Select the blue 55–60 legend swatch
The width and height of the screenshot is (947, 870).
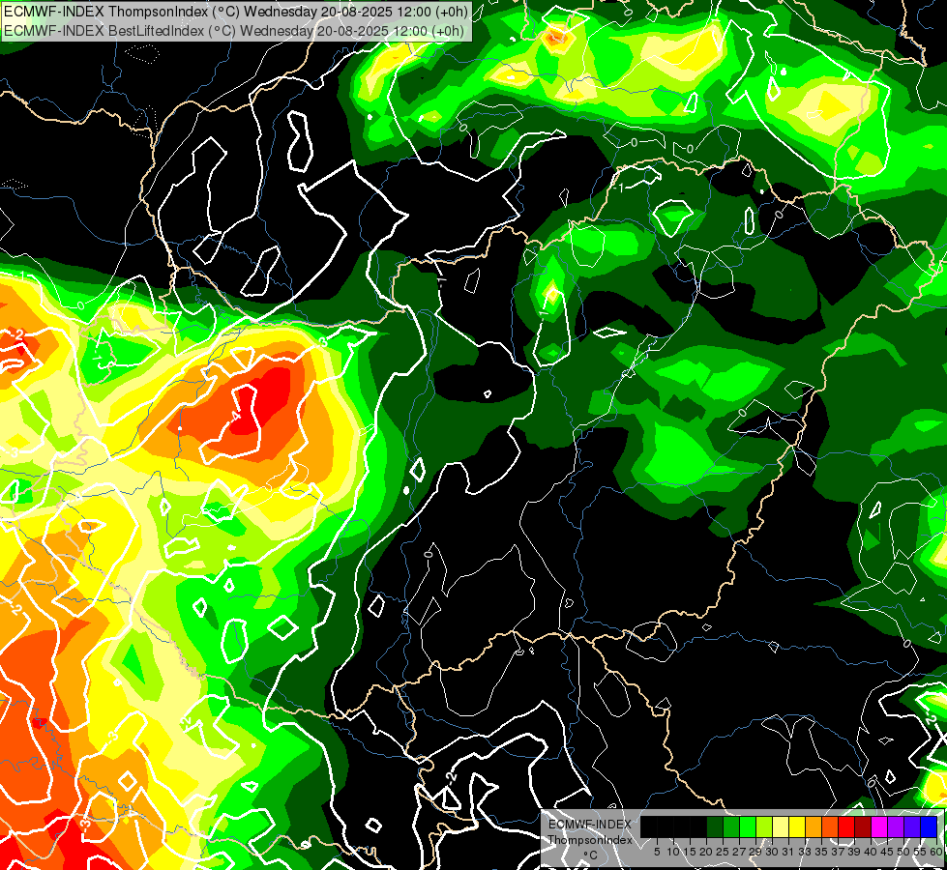pyautogui.click(x=929, y=826)
